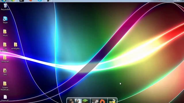Click the Chrome icon in the taskbar
The width and height of the screenshot is (184, 103).
pyautogui.click(x=13, y=1)
